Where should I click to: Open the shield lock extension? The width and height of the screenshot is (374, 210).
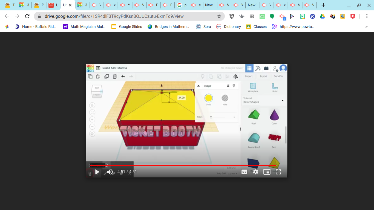[232, 16]
